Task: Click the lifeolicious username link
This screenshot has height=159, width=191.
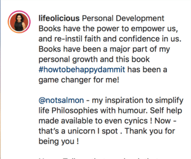Action: point(59,18)
